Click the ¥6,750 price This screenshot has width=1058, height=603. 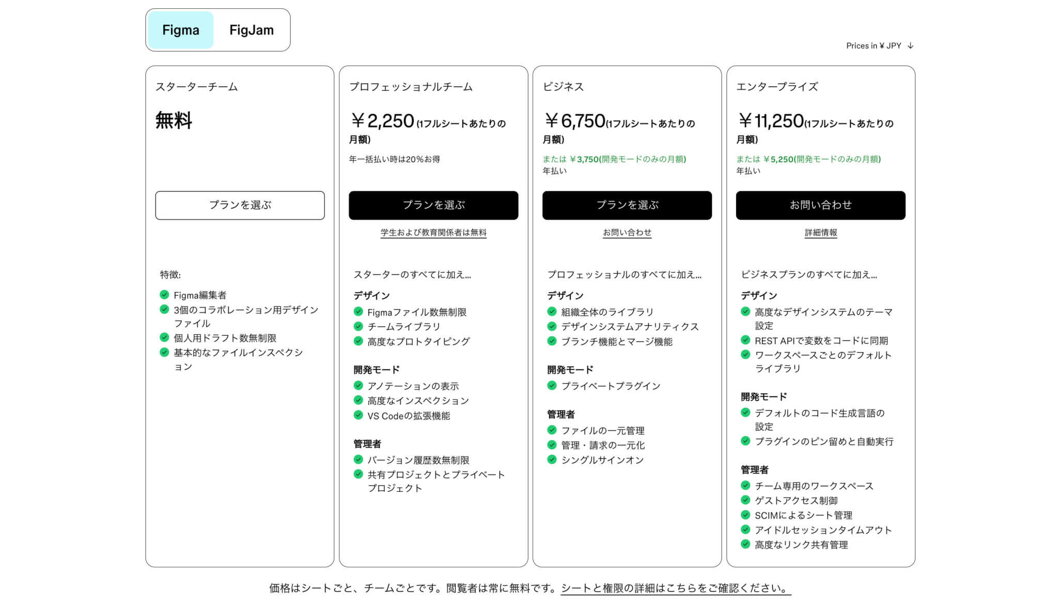(x=574, y=121)
